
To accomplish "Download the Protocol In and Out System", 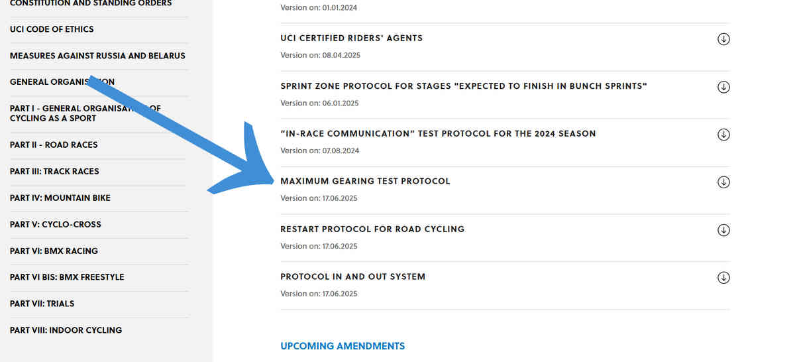I will pos(723,278).
